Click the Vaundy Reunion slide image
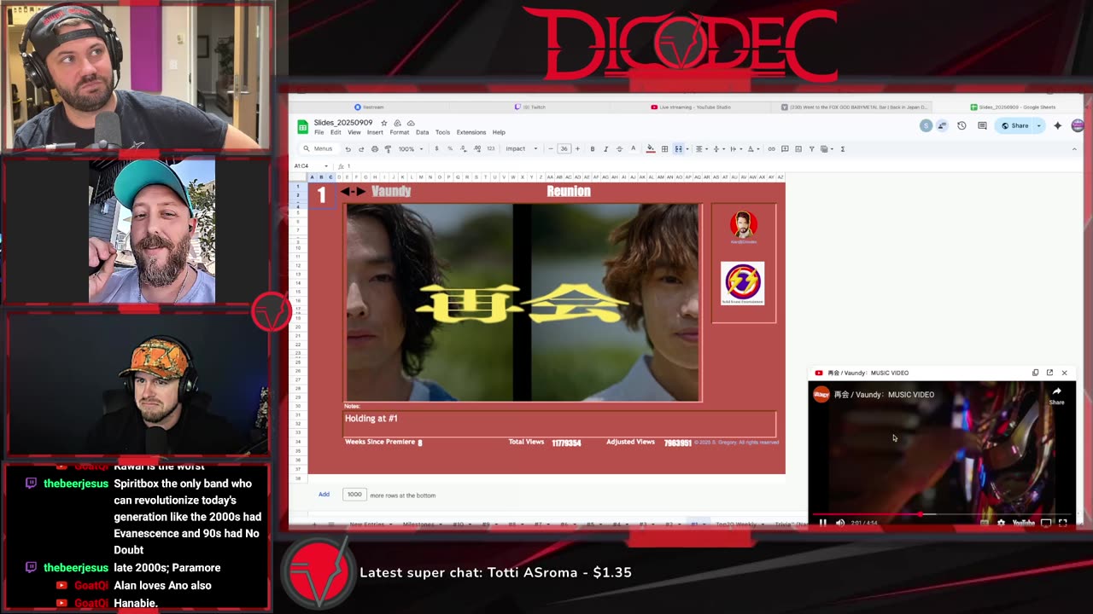The height and width of the screenshot is (614, 1093). coord(523,302)
